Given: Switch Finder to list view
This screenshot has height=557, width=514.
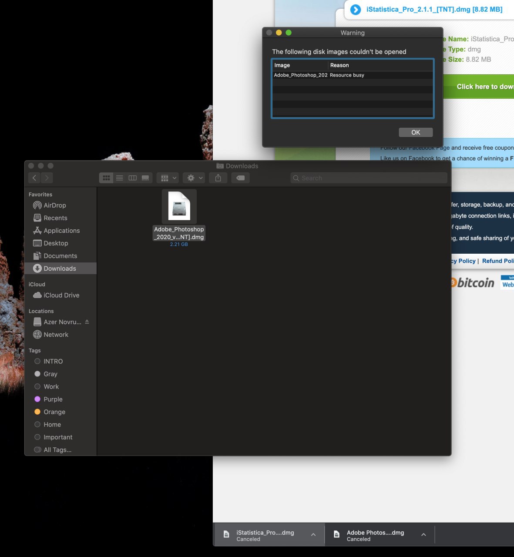Looking at the screenshot, I should tap(119, 178).
